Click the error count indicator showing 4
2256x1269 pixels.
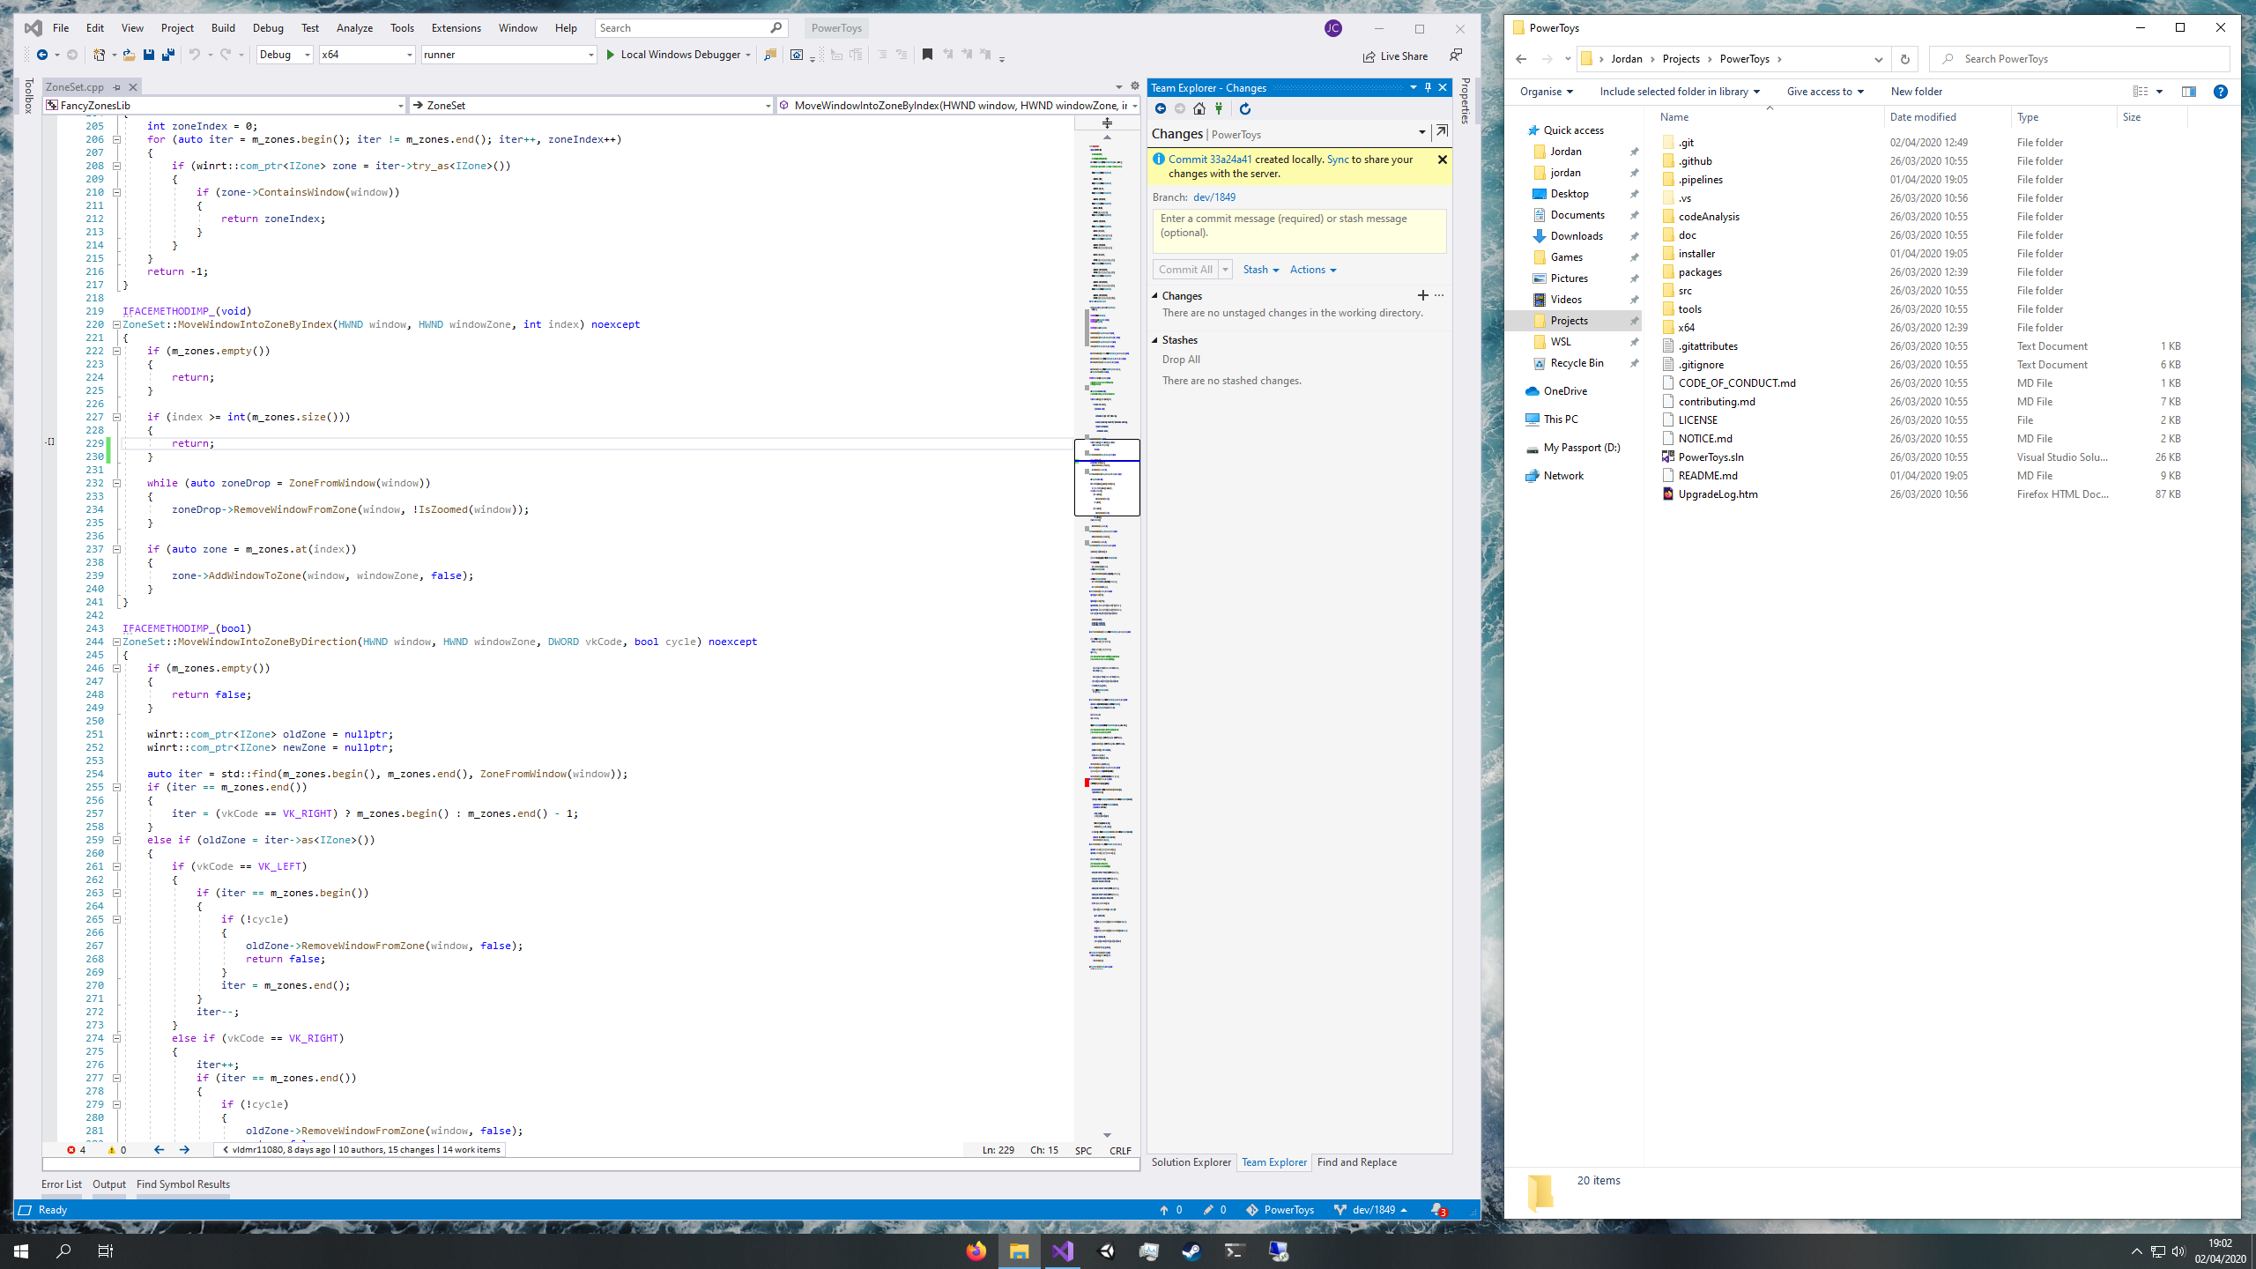(x=77, y=1149)
